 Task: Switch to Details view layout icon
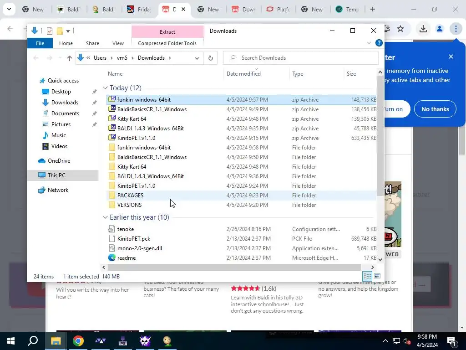point(367,276)
